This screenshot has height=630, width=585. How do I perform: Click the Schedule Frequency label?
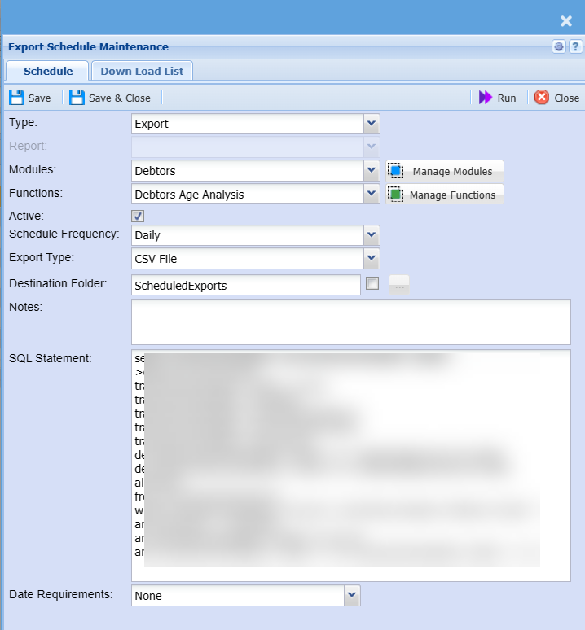(x=64, y=234)
